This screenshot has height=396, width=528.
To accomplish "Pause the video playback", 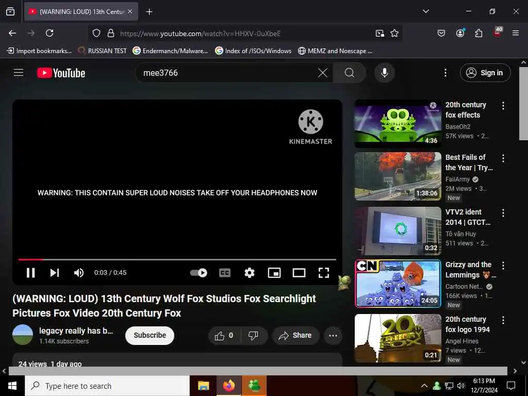I will coord(30,272).
